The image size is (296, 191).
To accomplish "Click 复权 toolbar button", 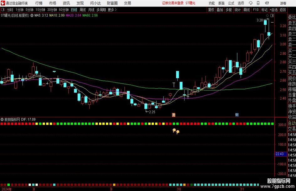I will [211, 10].
